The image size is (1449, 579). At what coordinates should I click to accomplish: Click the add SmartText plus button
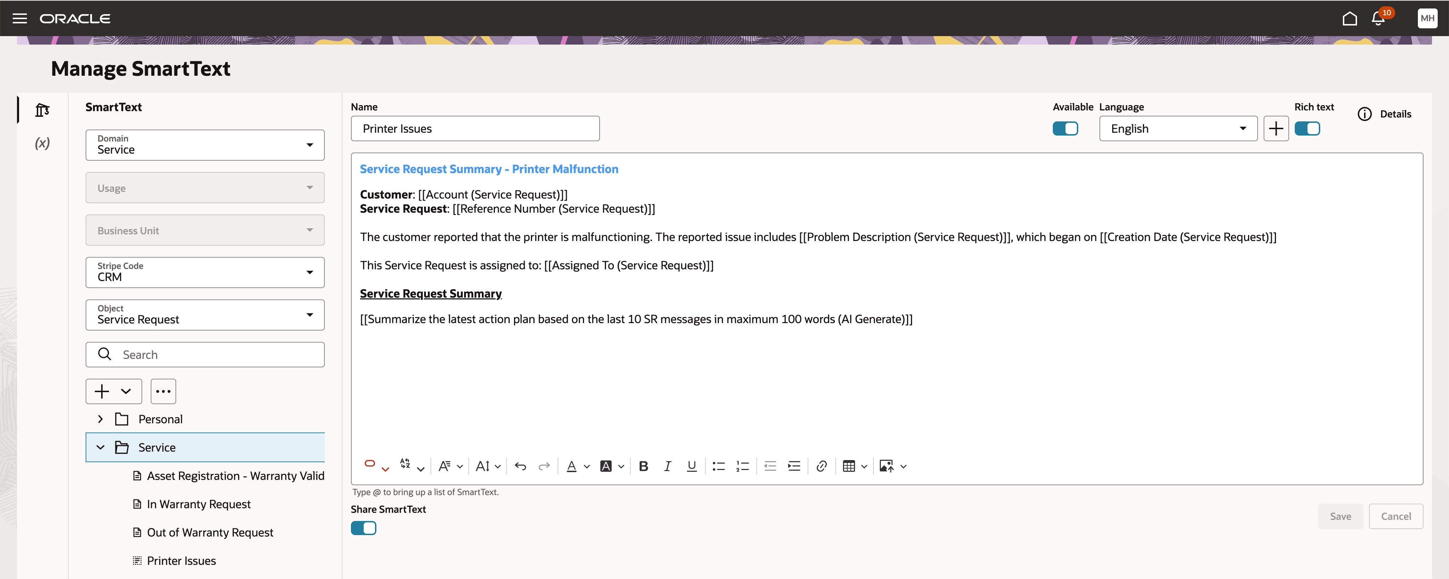(102, 391)
